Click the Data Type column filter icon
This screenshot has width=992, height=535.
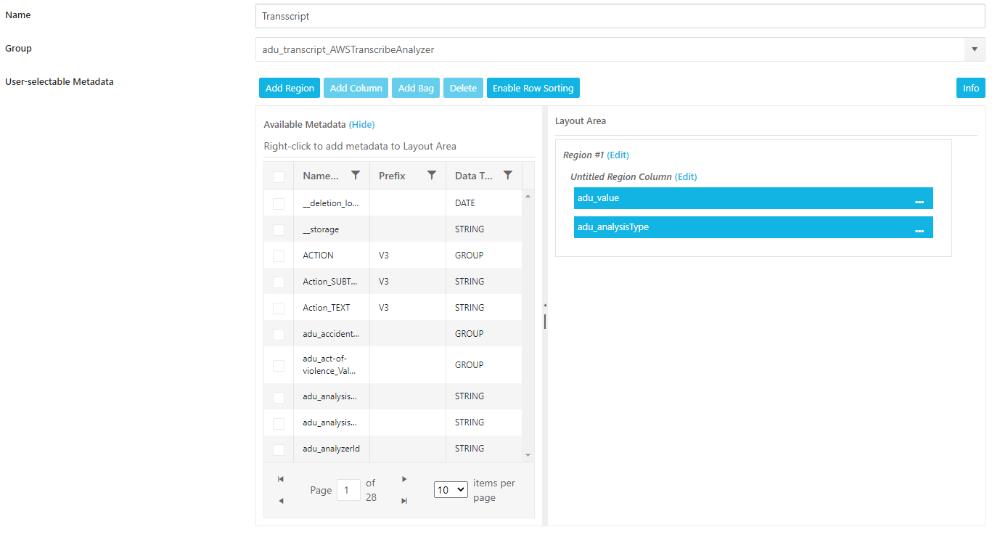pyautogui.click(x=508, y=175)
